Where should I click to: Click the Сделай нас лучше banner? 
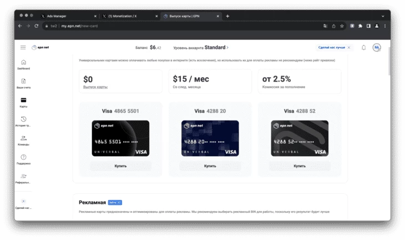tap(331, 47)
